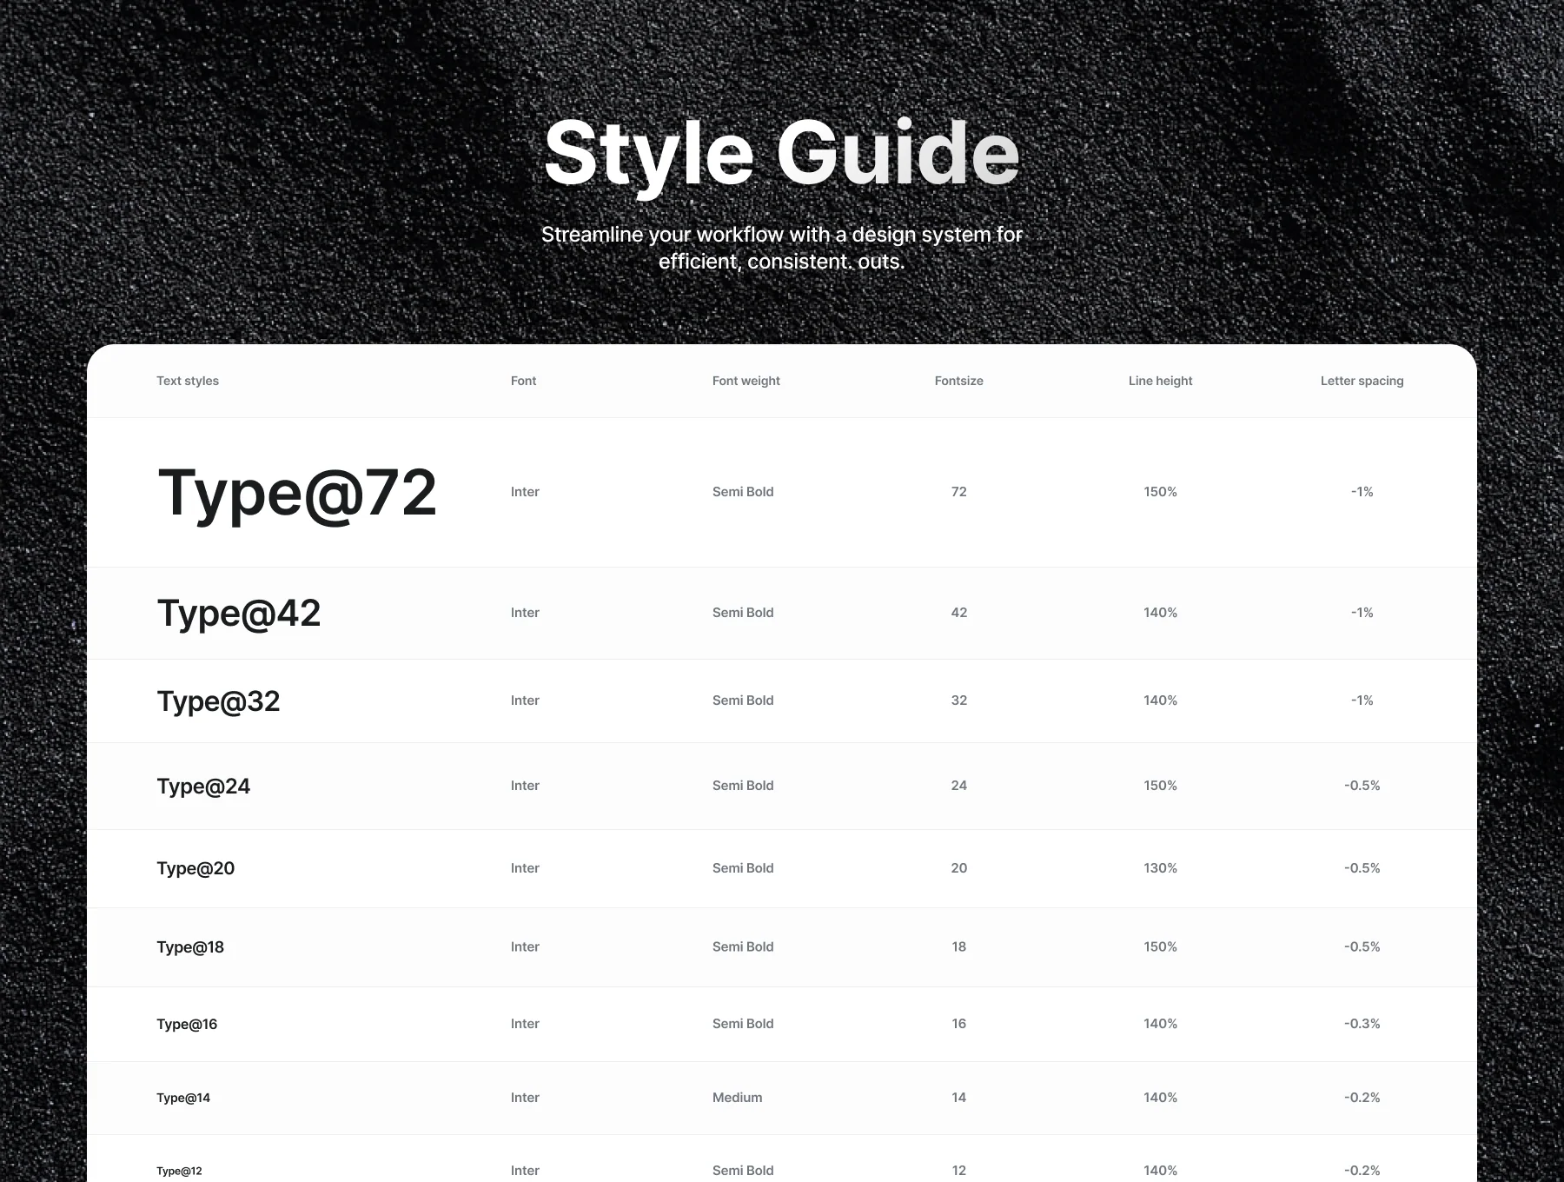Click the 130% line height value
The width and height of the screenshot is (1564, 1182).
click(x=1161, y=868)
